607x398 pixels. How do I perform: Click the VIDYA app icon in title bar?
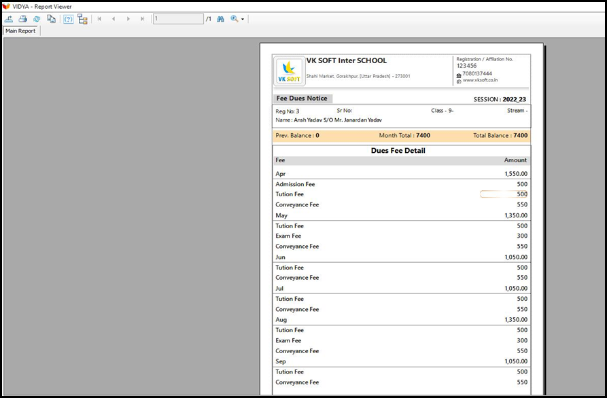coord(6,6)
